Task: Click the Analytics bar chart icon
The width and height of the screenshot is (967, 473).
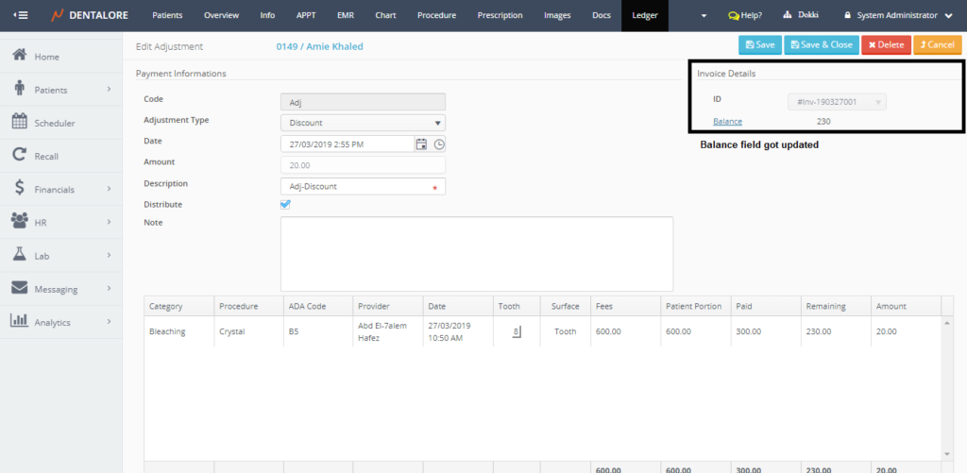Action: (19, 321)
